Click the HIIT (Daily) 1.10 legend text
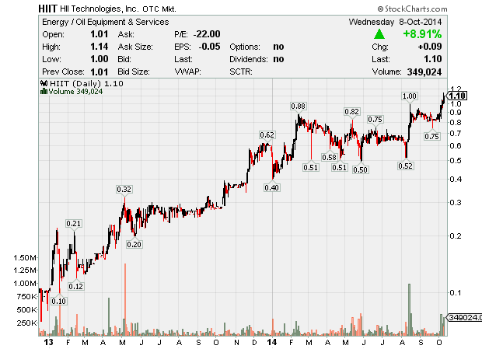This screenshot has height=349, width=482. 86,83
